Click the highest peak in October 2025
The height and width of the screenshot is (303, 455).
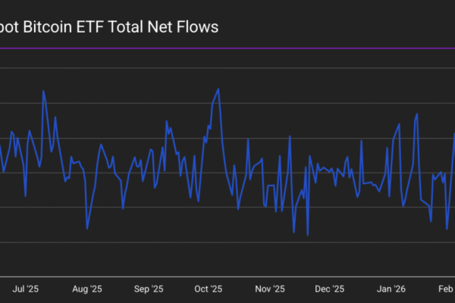coord(218,89)
